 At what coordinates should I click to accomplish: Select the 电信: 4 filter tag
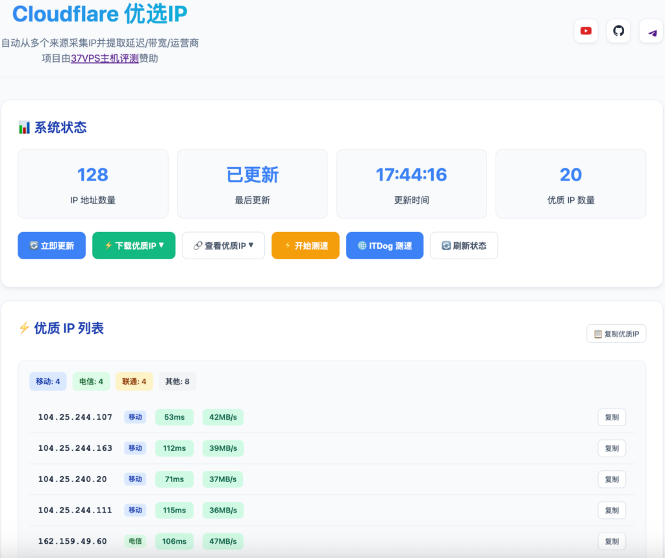[91, 381]
